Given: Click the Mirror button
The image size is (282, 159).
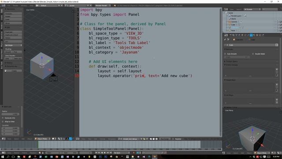Looking at the screenshot, I should point(13,23).
